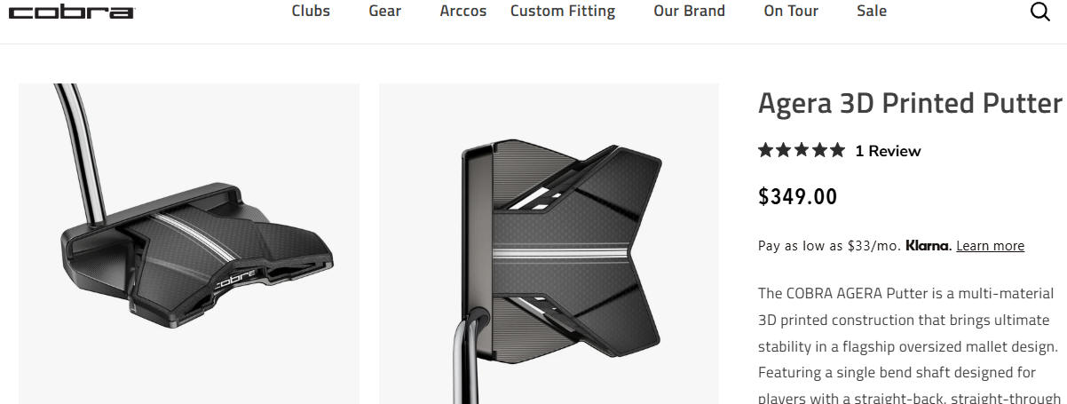This screenshot has height=404, width=1067.
Task: Go to the Our Brand page
Action: tap(690, 12)
